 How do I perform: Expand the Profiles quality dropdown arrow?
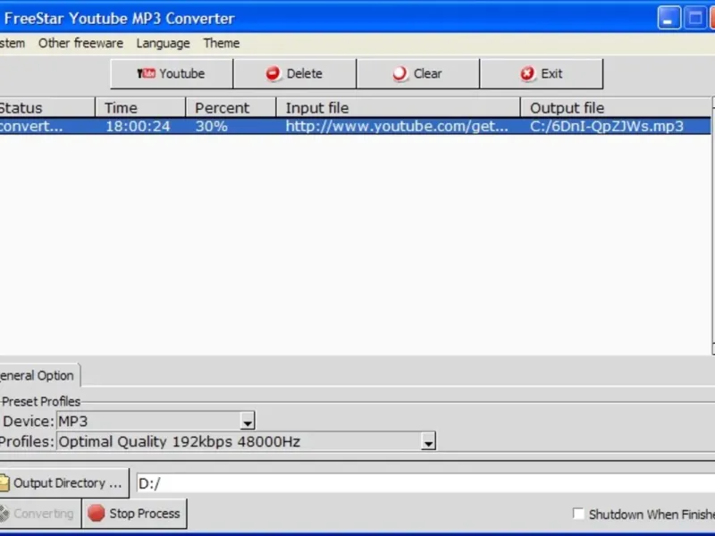[428, 441]
